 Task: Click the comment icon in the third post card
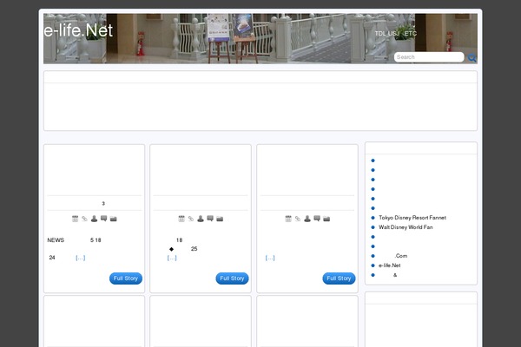point(317,219)
